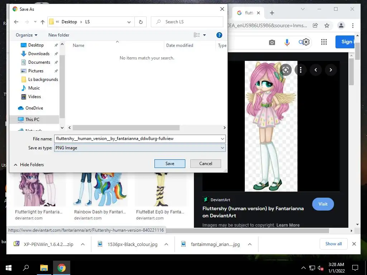367x275 pixels.
Task: Select Videos in navigation pane
Action: [34, 97]
